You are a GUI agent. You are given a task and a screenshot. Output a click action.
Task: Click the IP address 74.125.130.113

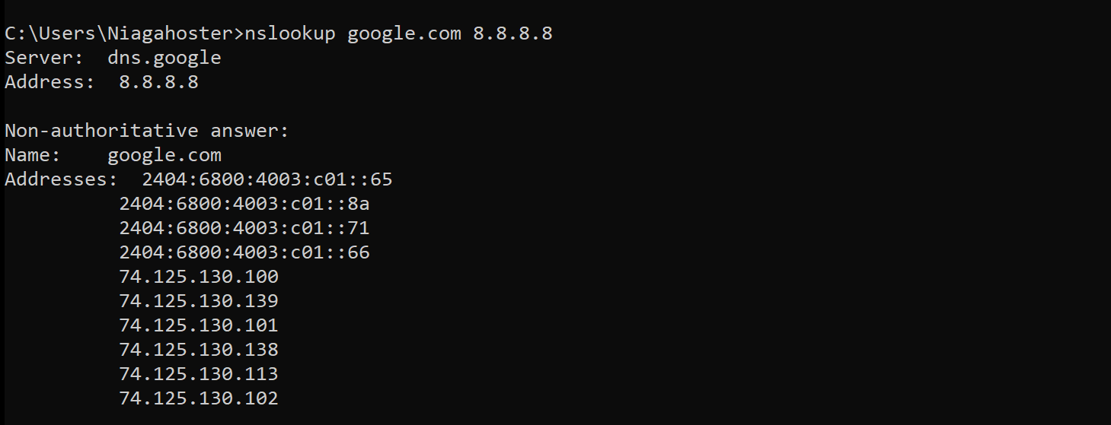pos(198,374)
